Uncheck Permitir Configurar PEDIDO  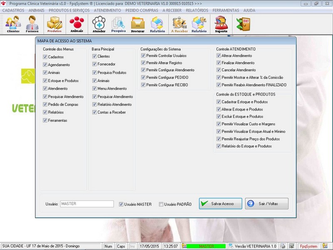point(143,77)
